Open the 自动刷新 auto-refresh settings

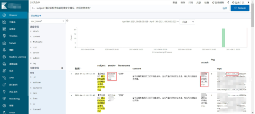coord(218,3)
